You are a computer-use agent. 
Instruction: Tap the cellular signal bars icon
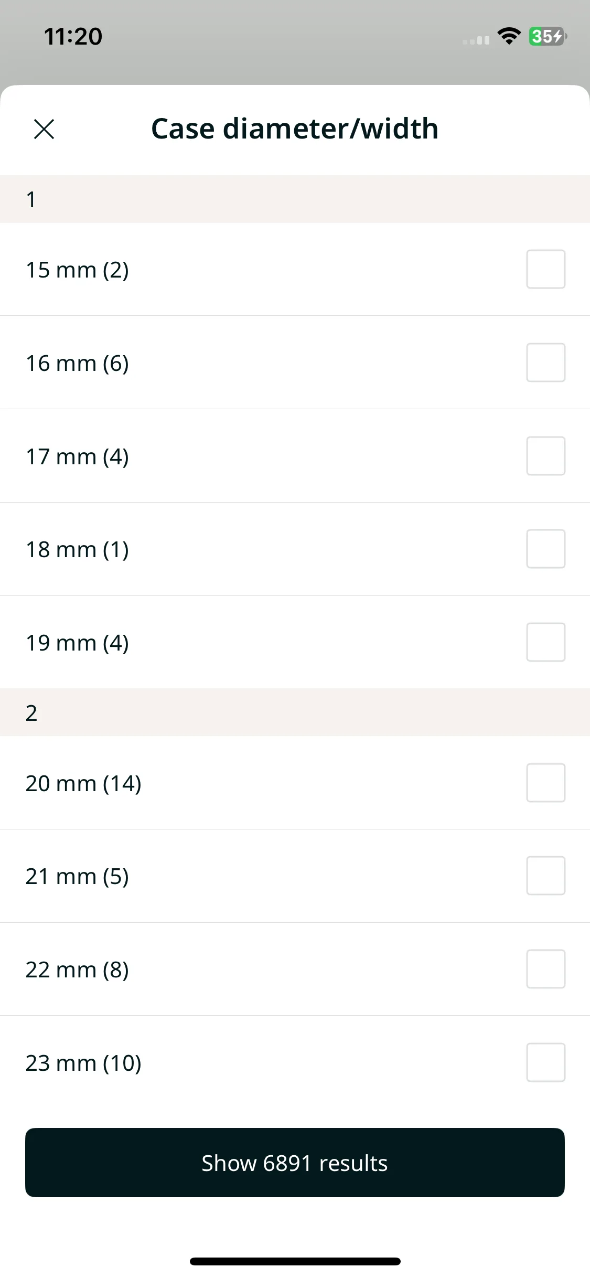click(476, 40)
